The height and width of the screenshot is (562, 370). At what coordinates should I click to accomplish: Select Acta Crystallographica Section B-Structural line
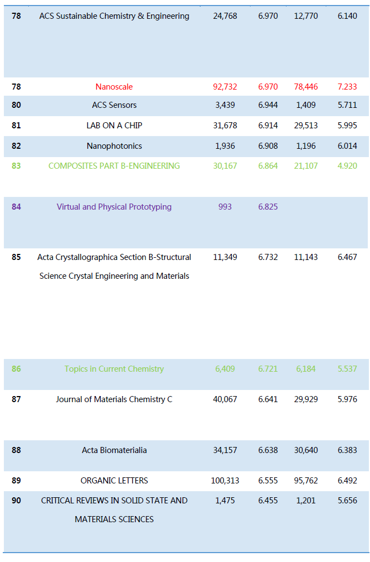tap(114, 257)
